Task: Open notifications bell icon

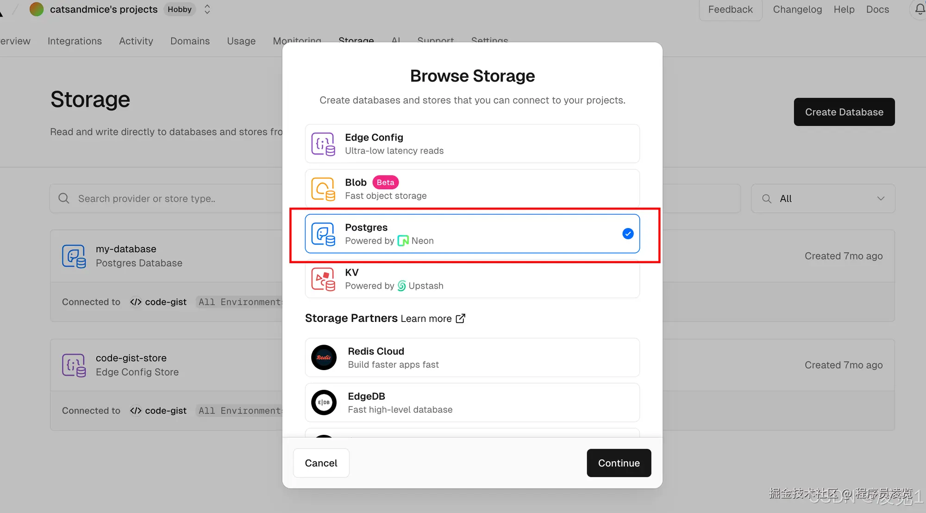Action: [x=920, y=9]
